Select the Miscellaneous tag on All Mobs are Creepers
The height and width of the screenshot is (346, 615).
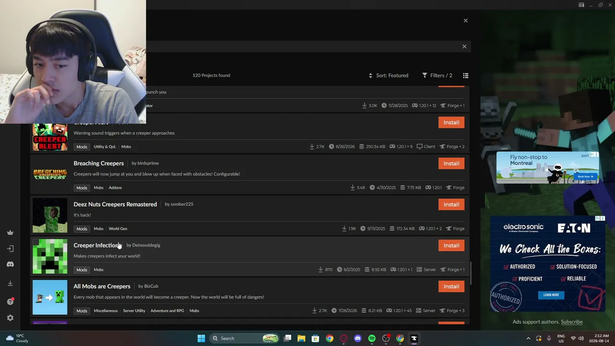106,311
